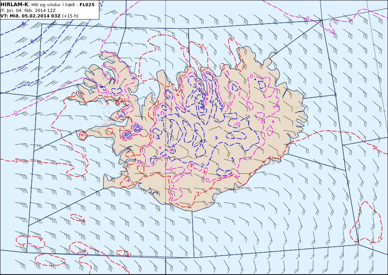Click the 'IT: þri. 04. Feb. 2014 12Z' line
Screen dimensions: 388x275
tap(28, 10)
